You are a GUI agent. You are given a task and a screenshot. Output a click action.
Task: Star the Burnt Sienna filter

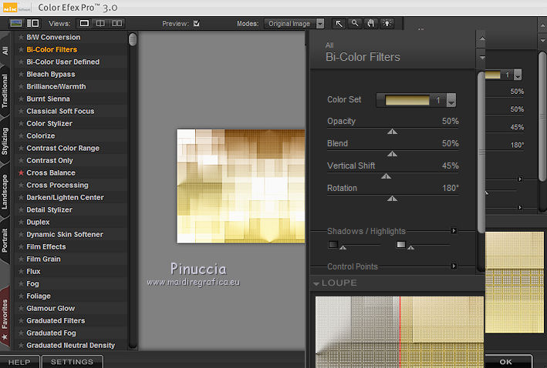click(22, 99)
